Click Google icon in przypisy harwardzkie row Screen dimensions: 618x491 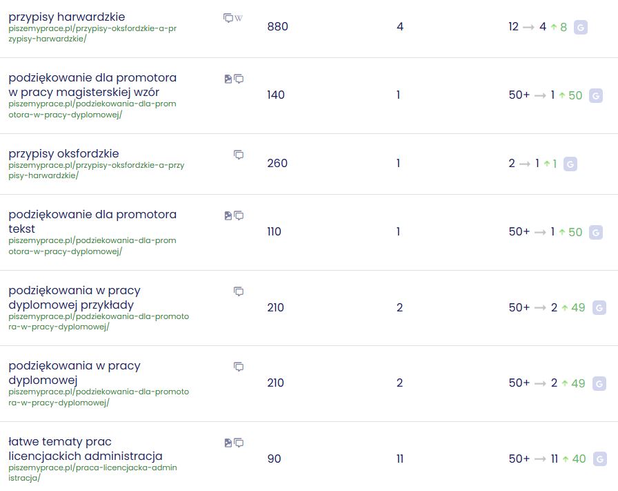coord(580,27)
